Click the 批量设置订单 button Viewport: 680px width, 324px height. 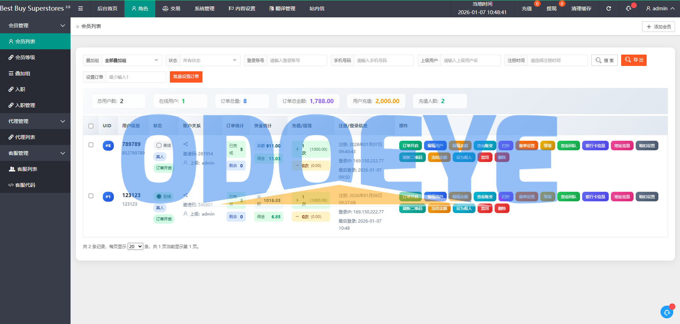(x=186, y=77)
